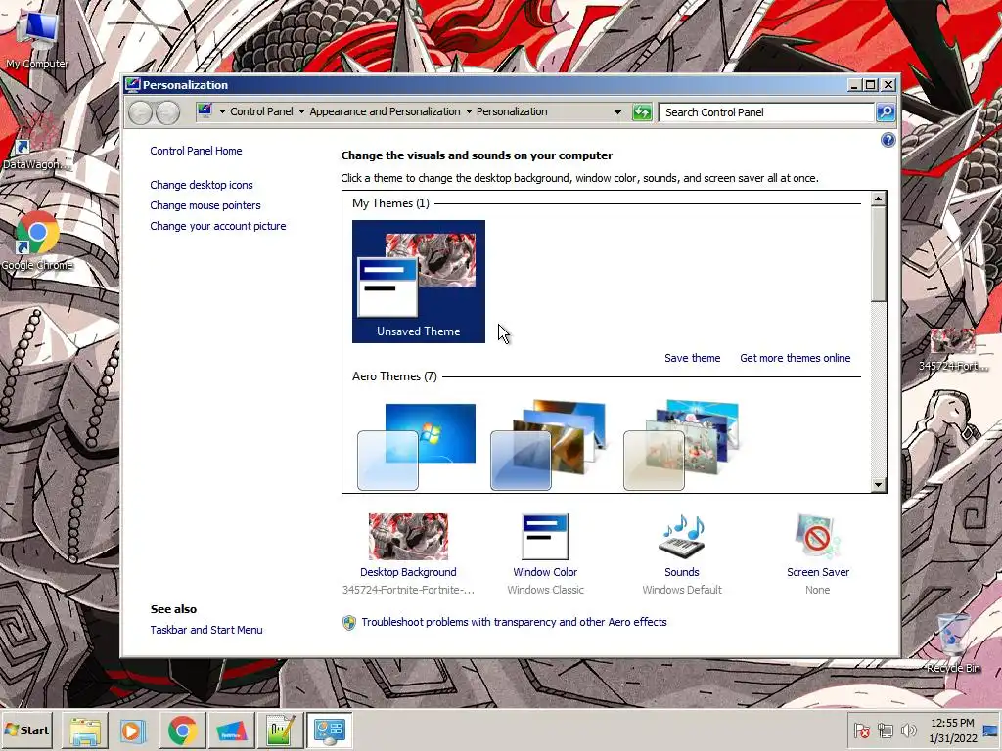
Task: Click the Personalization breadcrumb item
Action: click(512, 111)
